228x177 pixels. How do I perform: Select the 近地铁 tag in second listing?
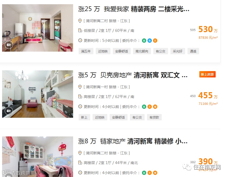(100, 117)
